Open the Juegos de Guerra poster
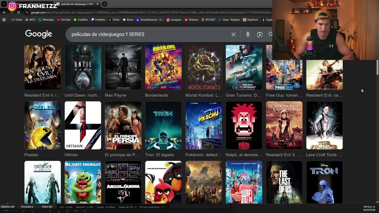Screen dimensions: 379x213 tap(123, 182)
